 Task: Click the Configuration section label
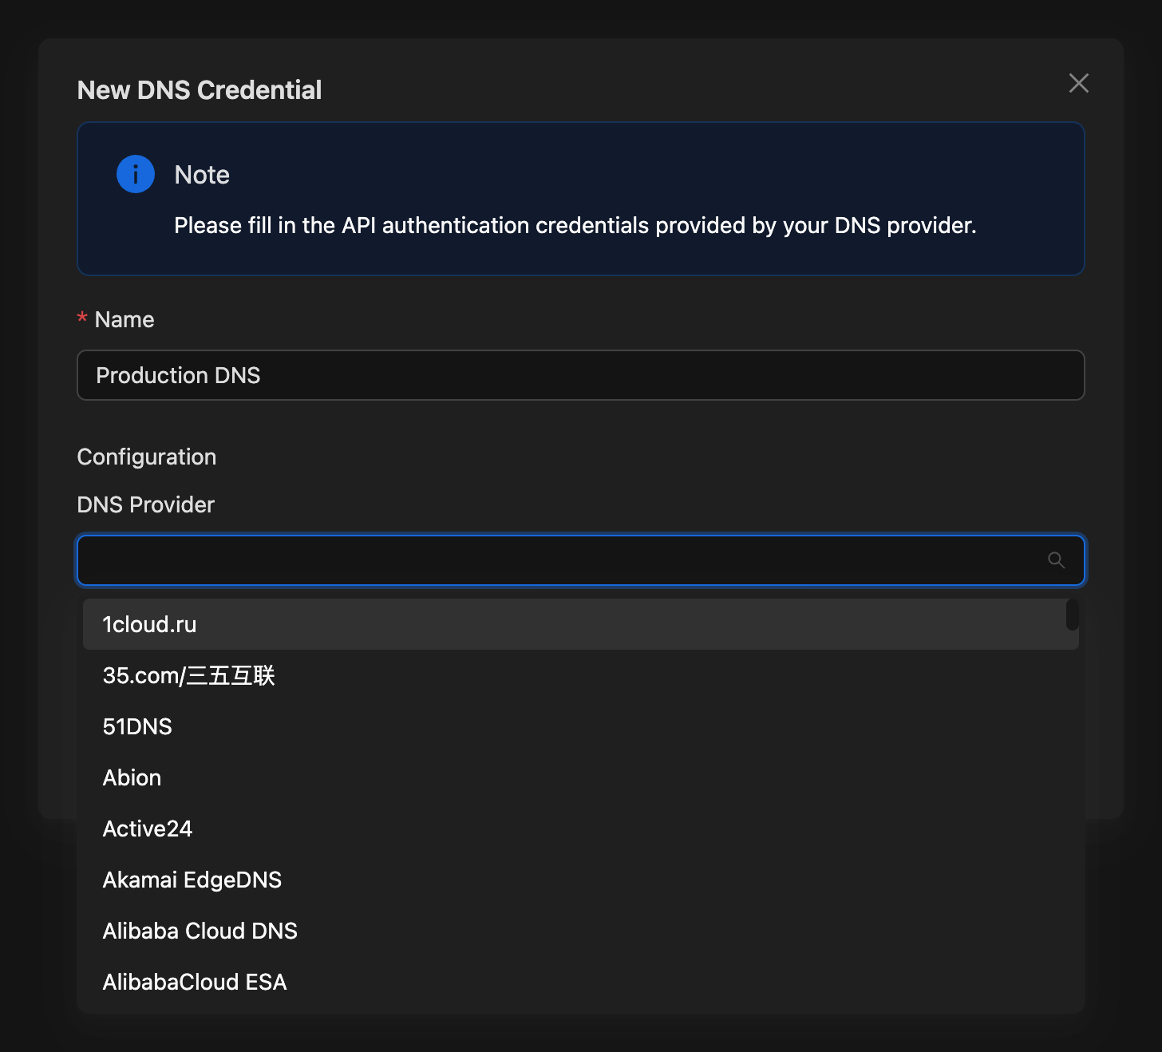pyautogui.click(x=147, y=457)
